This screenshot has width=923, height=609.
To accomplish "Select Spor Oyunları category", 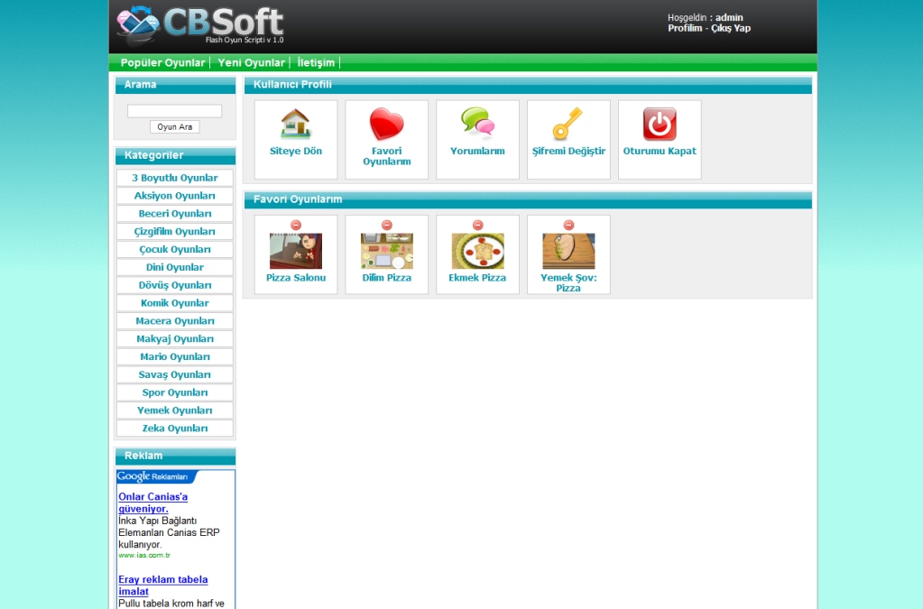I will tap(175, 392).
